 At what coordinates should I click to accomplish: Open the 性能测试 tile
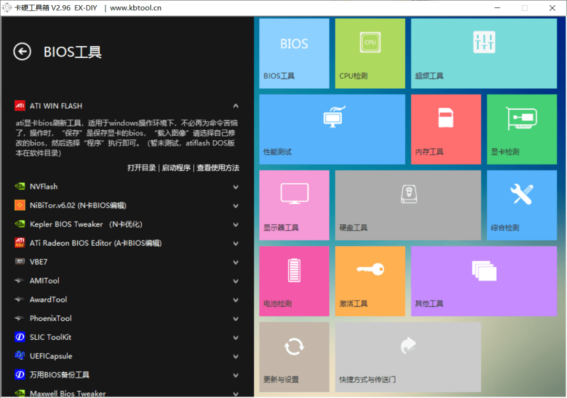pyautogui.click(x=332, y=129)
